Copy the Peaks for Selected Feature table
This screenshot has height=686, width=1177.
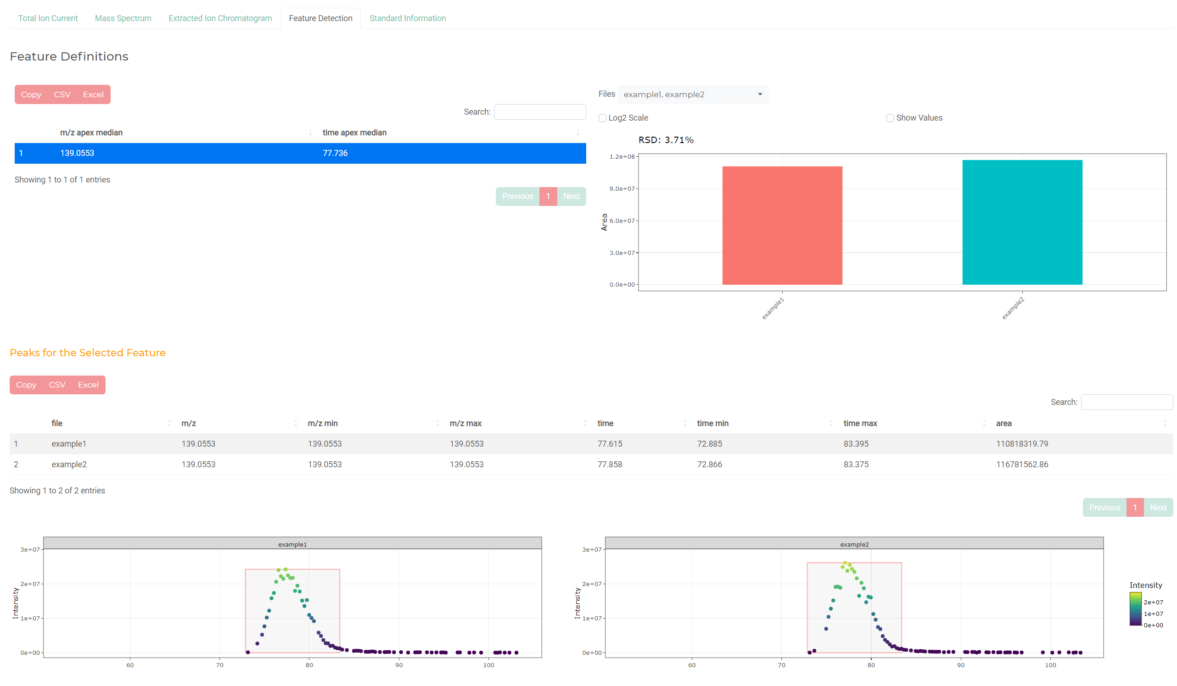pos(26,385)
